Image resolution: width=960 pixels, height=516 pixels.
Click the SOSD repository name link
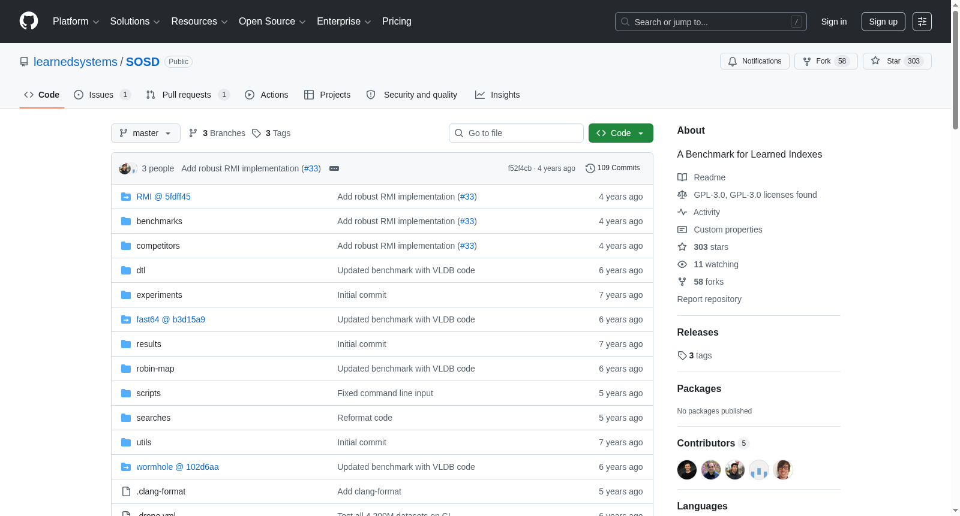143,62
